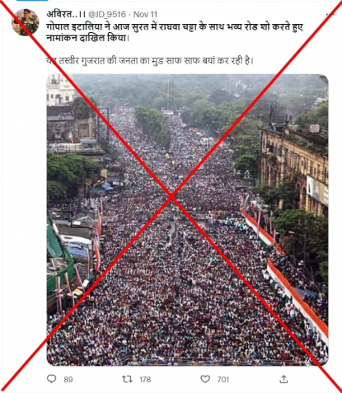Open the share upload icon

pyautogui.click(x=283, y=379)
